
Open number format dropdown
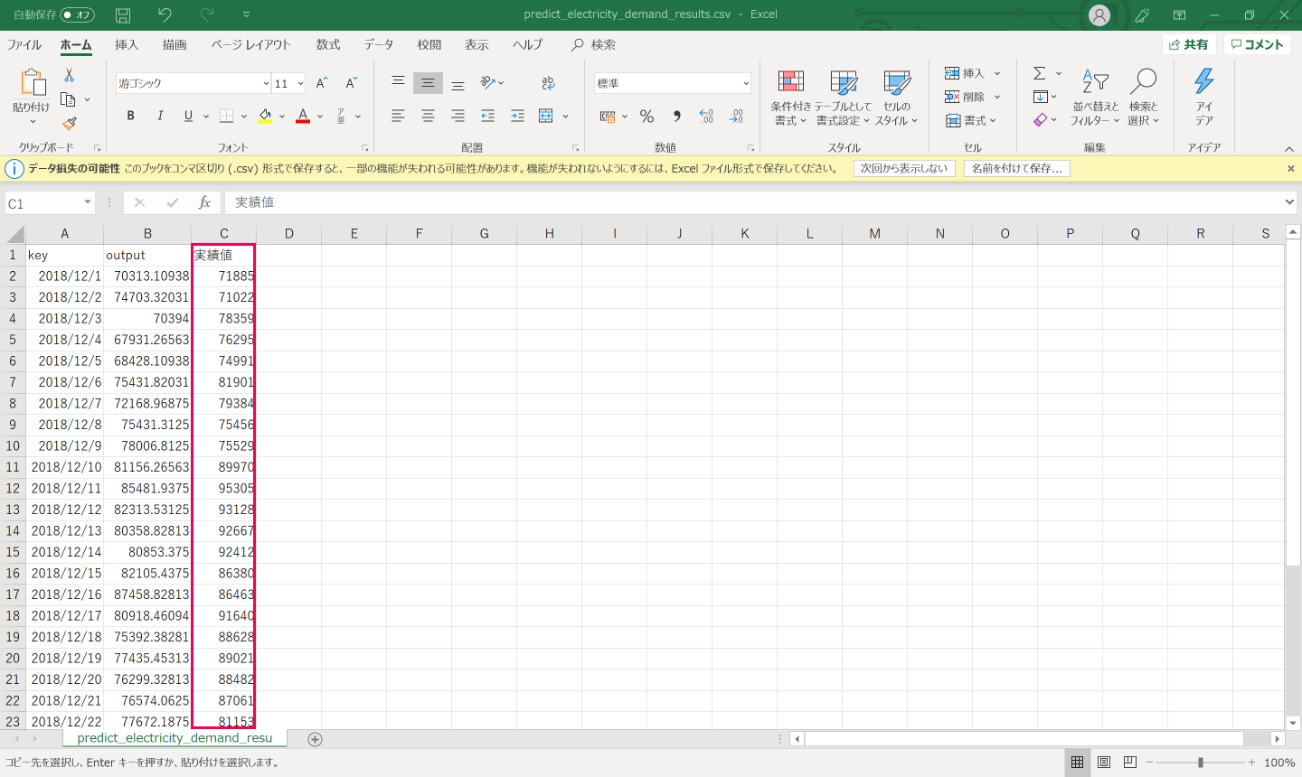tap(746, 83)
